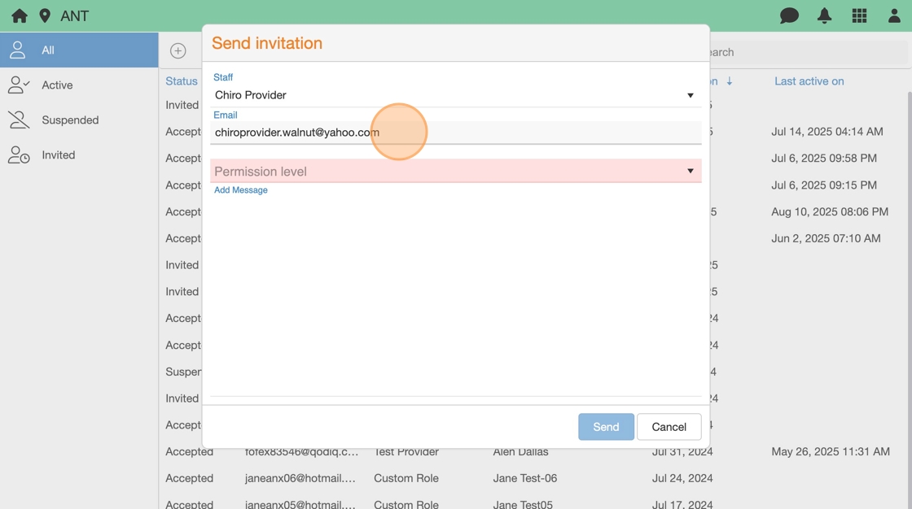Image resolution: width=912 pixels, height=509 pixels.
Task: Click the add invitation plus icon
Action: (x=178, y=51)
